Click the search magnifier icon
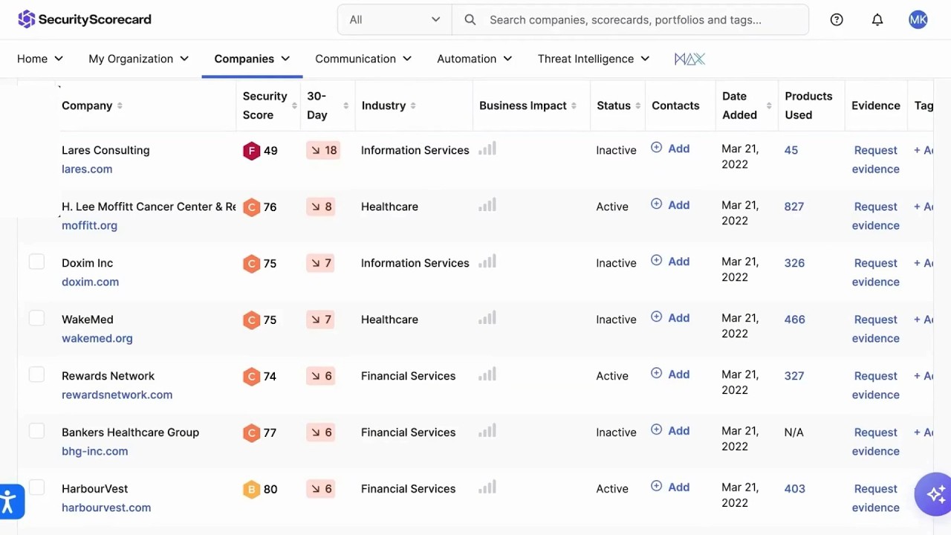This screenshot has width=951, height=535. [x=470, y=20]
